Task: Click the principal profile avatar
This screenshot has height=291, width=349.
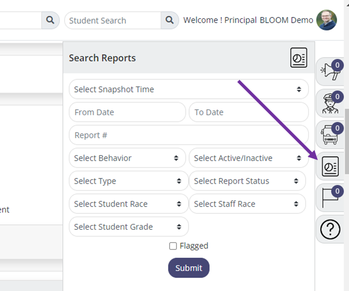Action: (326, 20)
